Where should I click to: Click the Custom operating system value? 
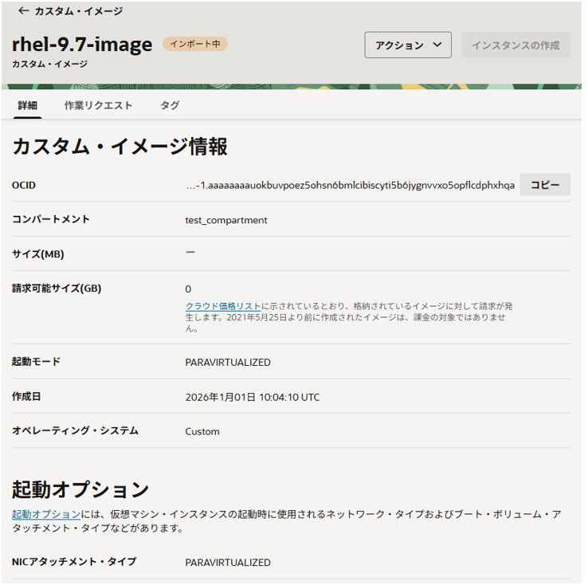pos(202,431)
